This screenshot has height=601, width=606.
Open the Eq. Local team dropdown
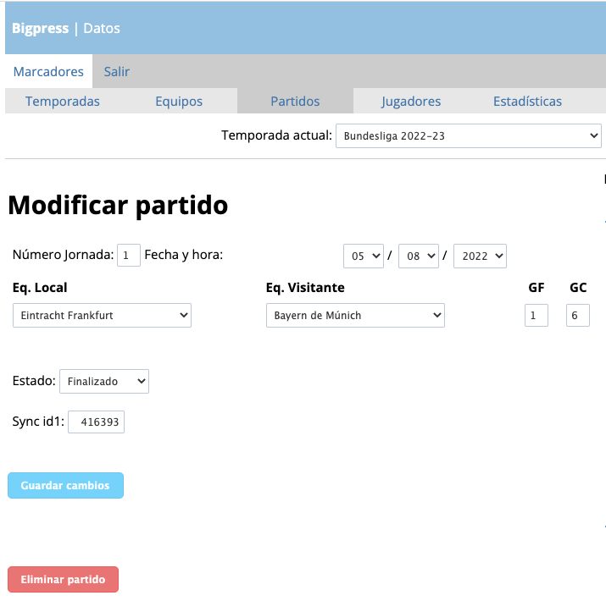tap(102, 316)
